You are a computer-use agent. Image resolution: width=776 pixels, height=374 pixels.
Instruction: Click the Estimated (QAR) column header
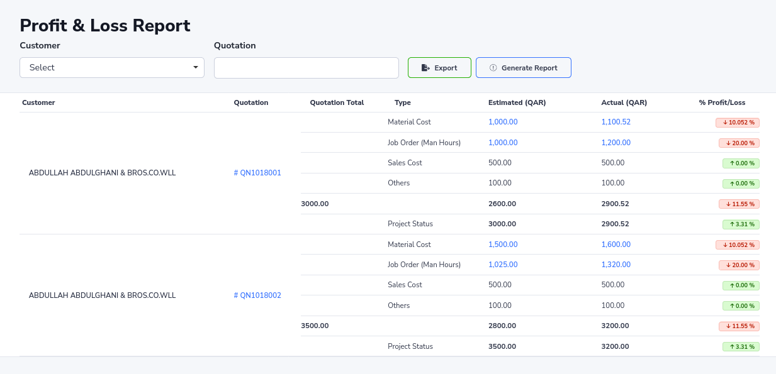pos(517,102)
